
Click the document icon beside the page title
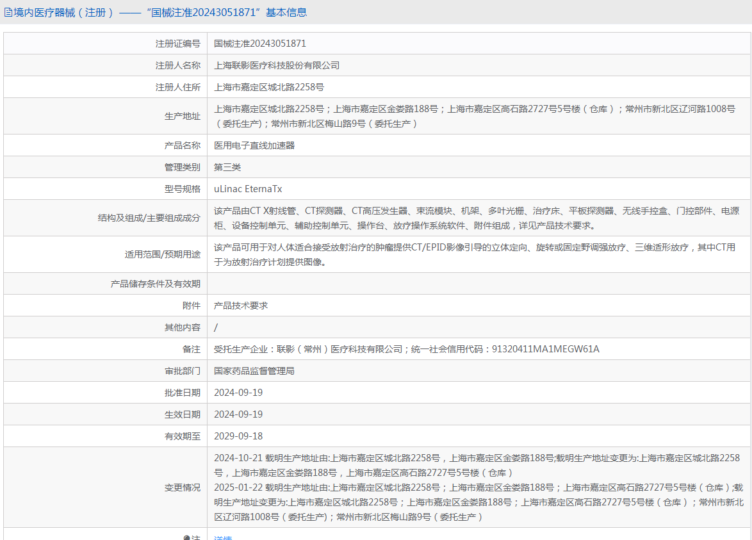pyautogui.click(x=8, y=12)
